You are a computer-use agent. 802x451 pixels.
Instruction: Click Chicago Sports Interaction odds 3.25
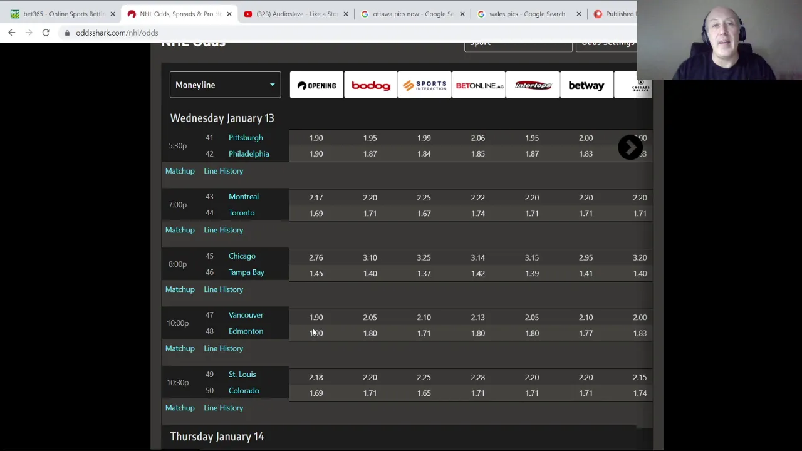pos(424,257)
